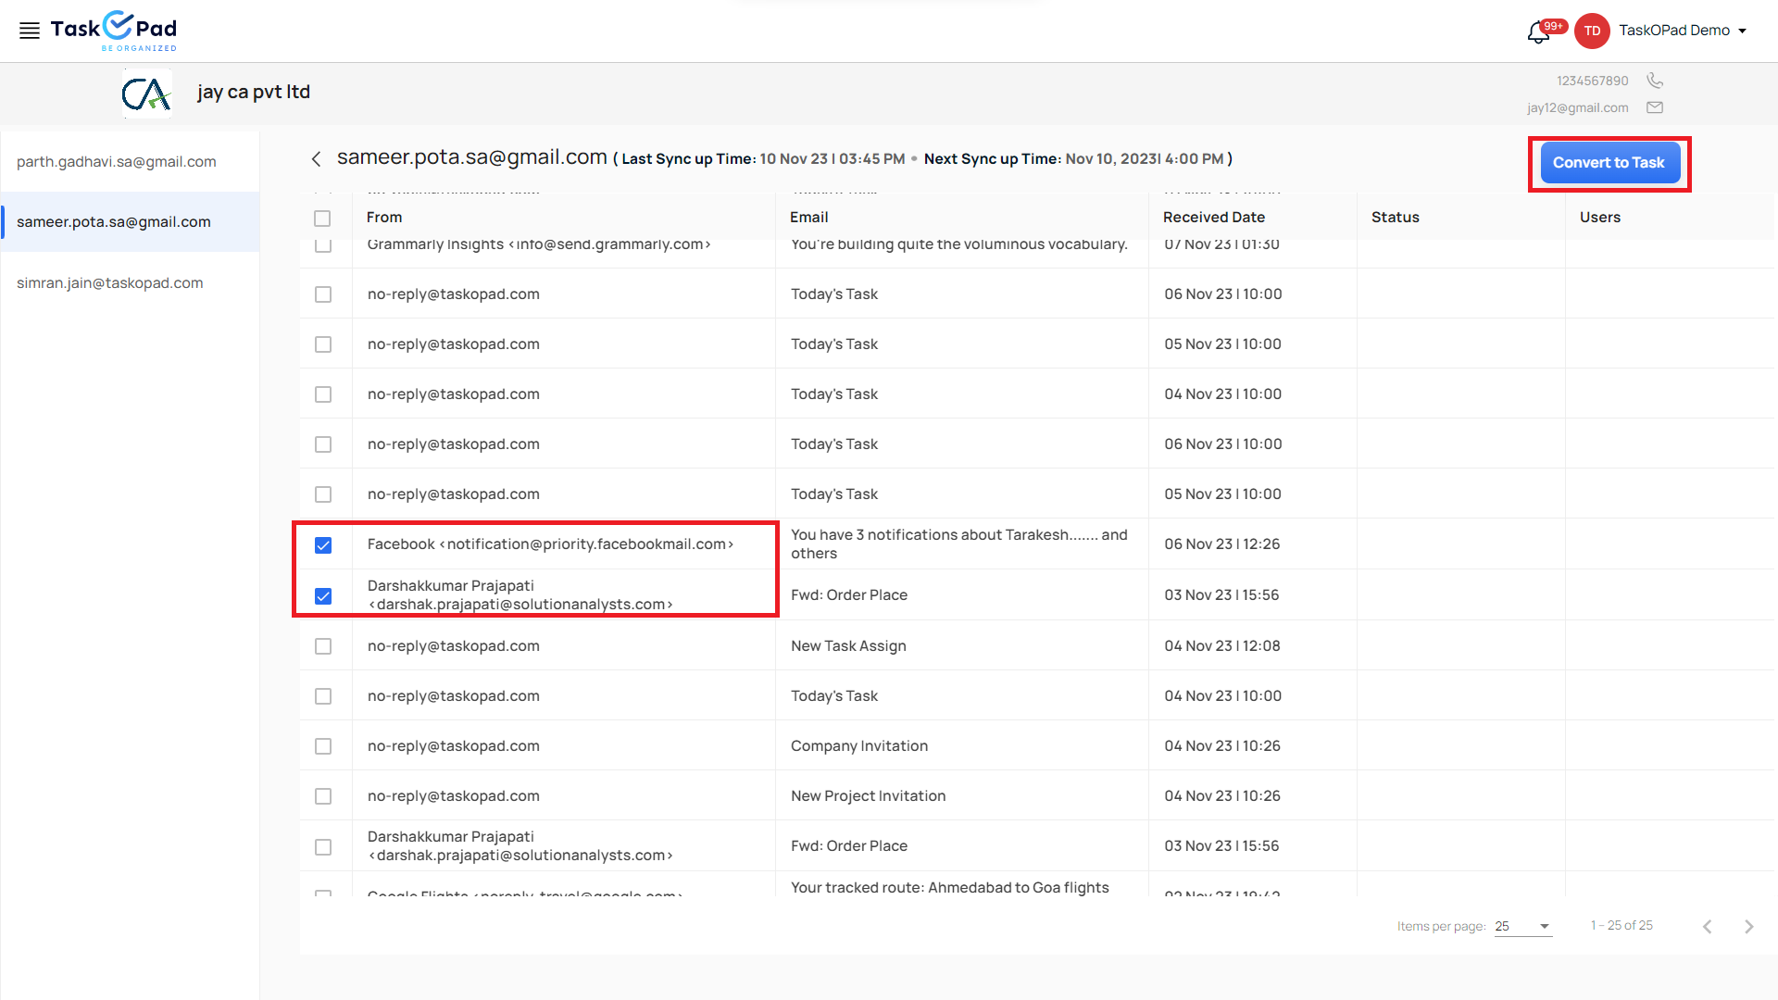Screen dimensions: 1778x1000
Task: Click the back arrow before sameer.pota.sa@gmail.com
Action: point(317,159)
